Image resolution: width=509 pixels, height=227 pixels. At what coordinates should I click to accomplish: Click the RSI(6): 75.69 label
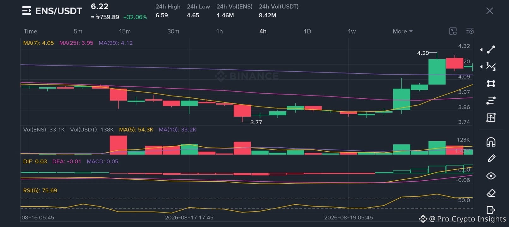pyautogui.click(x=40, y=190)
